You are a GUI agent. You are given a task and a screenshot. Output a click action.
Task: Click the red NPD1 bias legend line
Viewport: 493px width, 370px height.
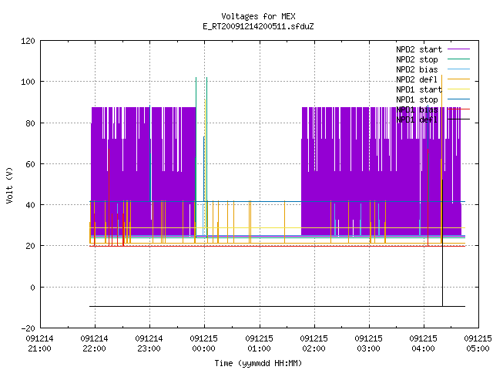coord(459,109)
